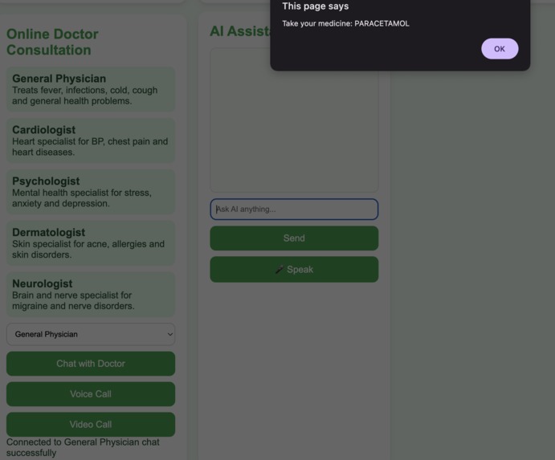Choose the Psychologist card
Screen dimensions: 555x460
tap(91, 192)
